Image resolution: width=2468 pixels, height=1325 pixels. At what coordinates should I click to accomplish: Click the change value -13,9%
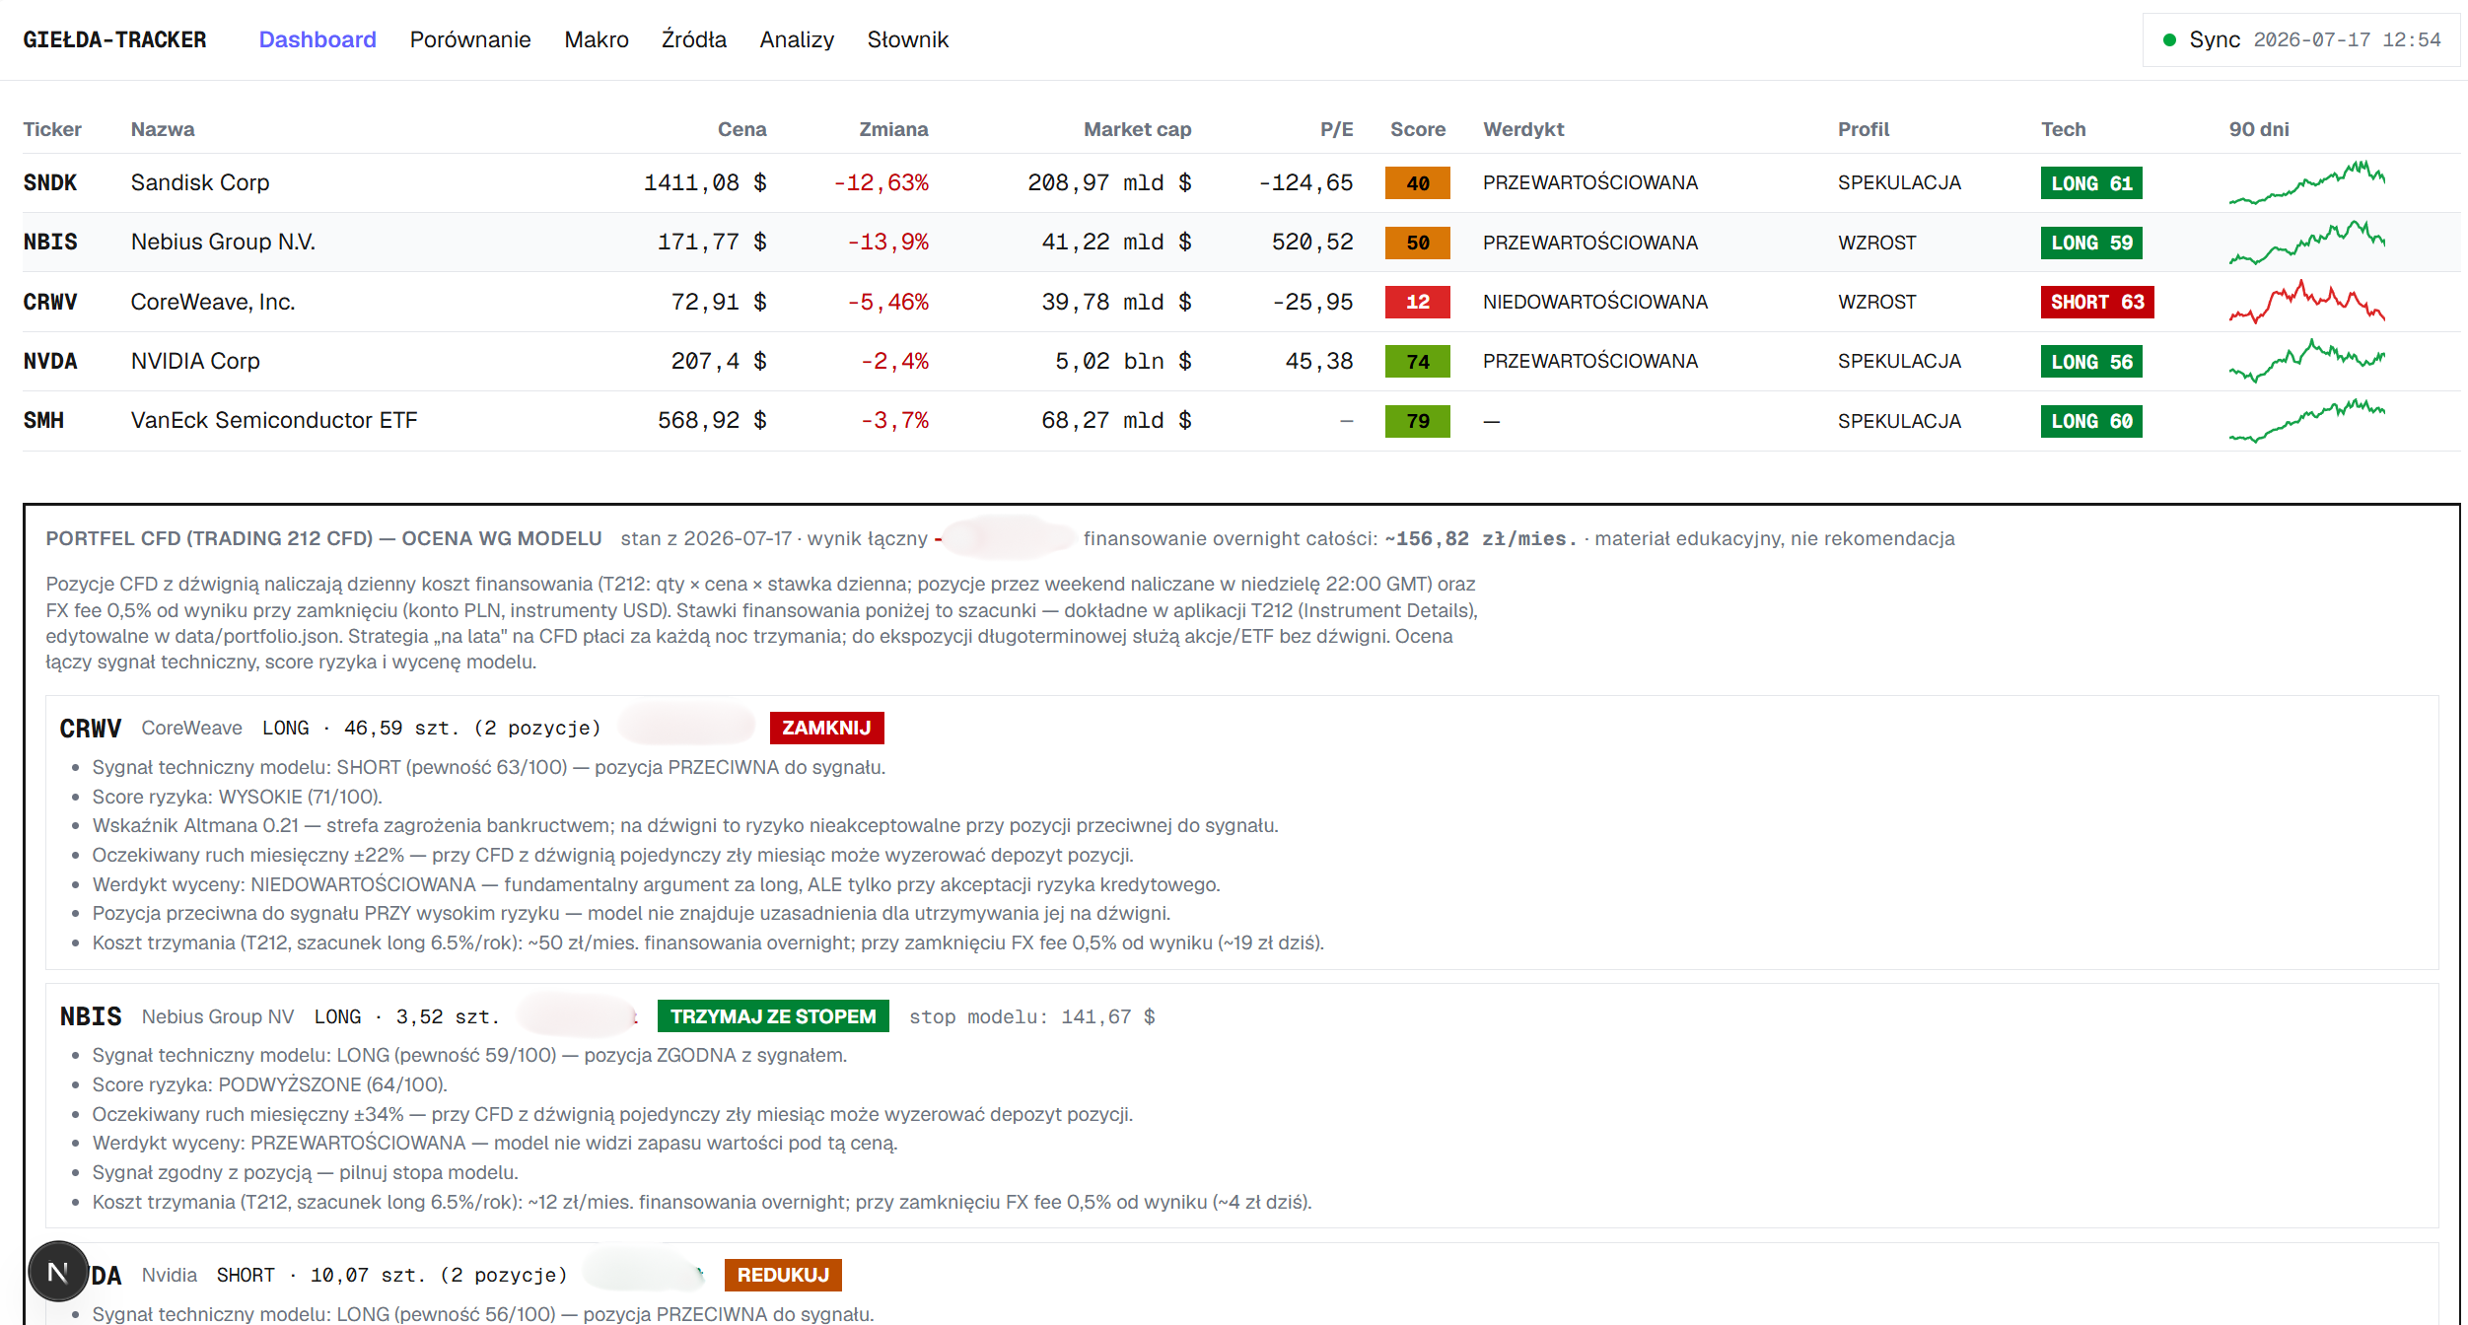(887, 242)
